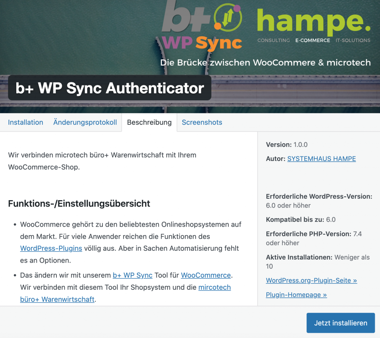
Task: Select the Beschreibung tab
Action: click(149, 122)
